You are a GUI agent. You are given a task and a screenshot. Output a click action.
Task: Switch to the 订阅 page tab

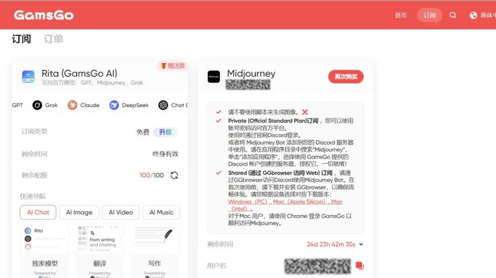pyautogui.click(x=21, y=39)
